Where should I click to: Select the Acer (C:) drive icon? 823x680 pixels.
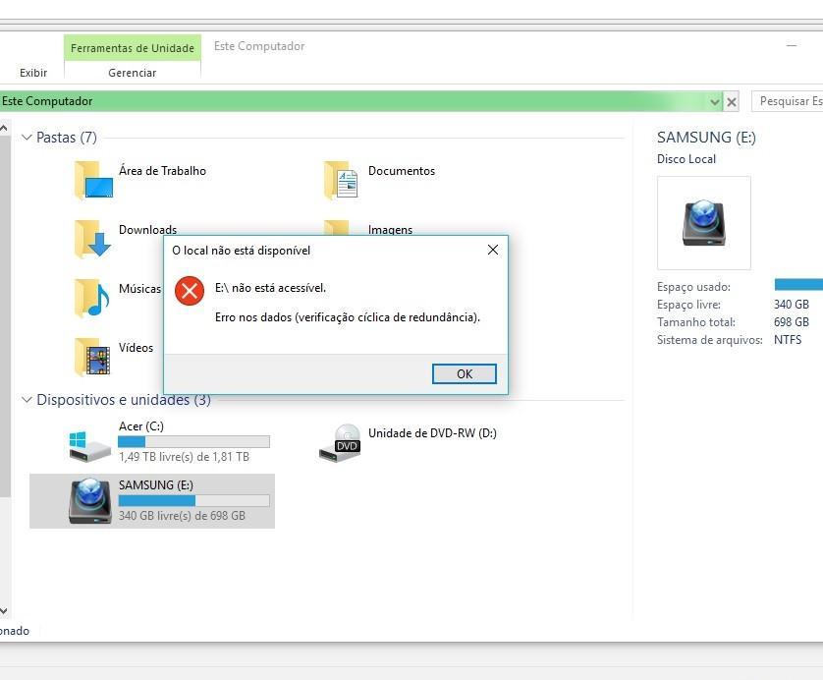pyautogui.click(x=89, y=446)
